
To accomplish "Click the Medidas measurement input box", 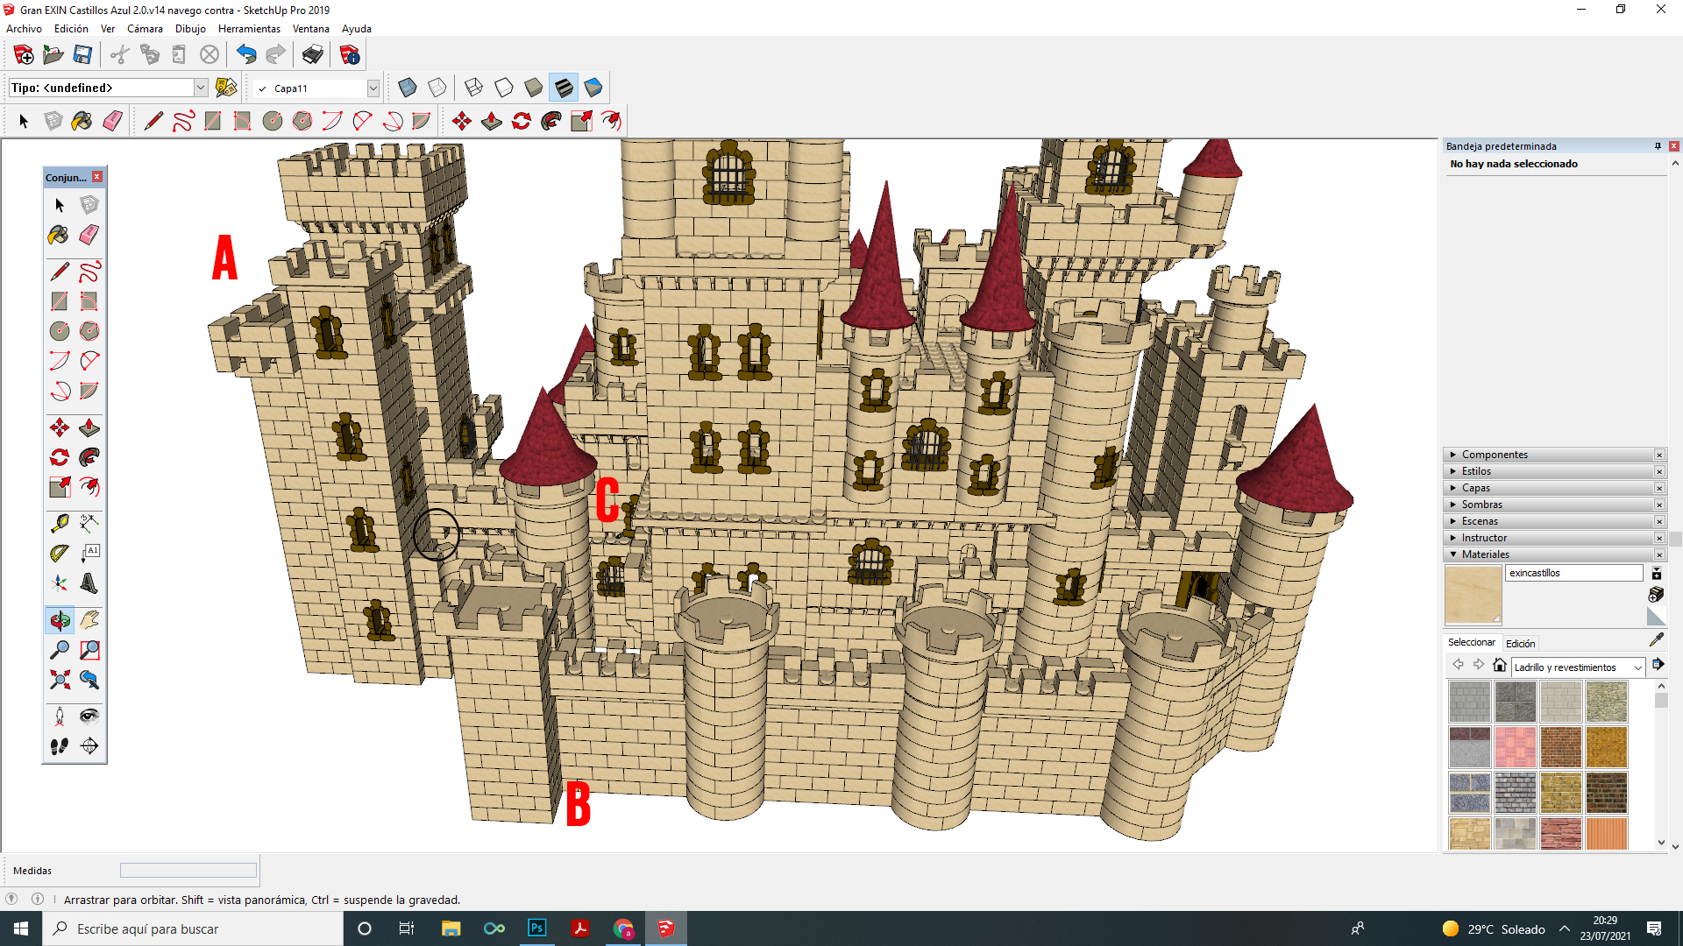I will point(188,871).
